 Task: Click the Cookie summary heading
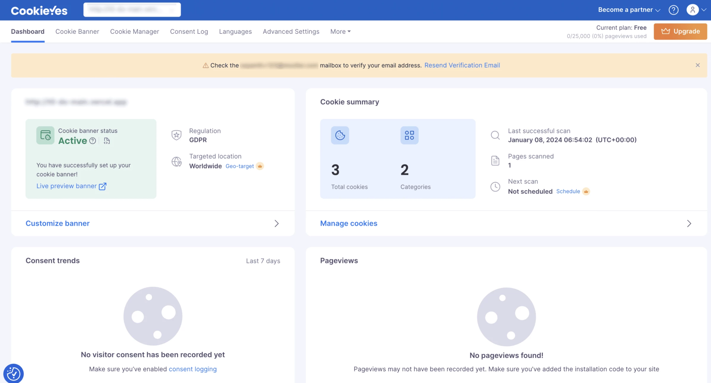click(350, 102)
